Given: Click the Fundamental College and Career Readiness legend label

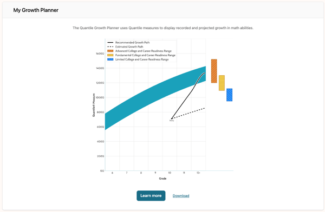Looking at the screenshot, I should pos(145,55).
